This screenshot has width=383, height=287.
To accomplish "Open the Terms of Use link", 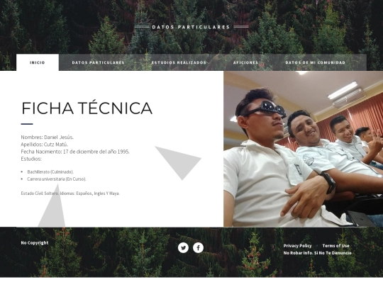I will point(335,246).
